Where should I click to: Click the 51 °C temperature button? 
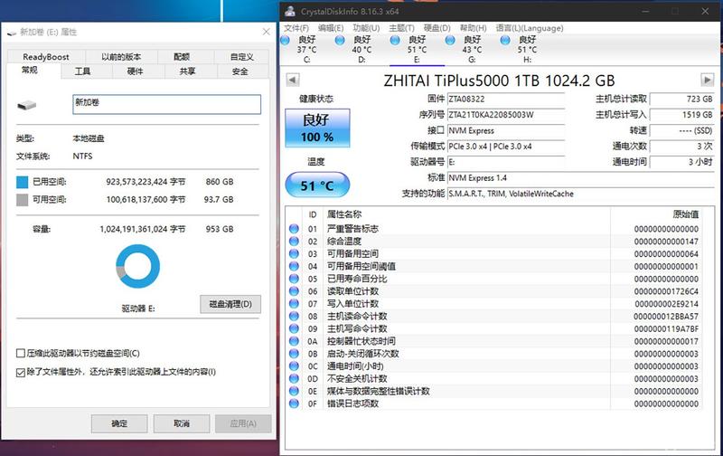point(317,185)
